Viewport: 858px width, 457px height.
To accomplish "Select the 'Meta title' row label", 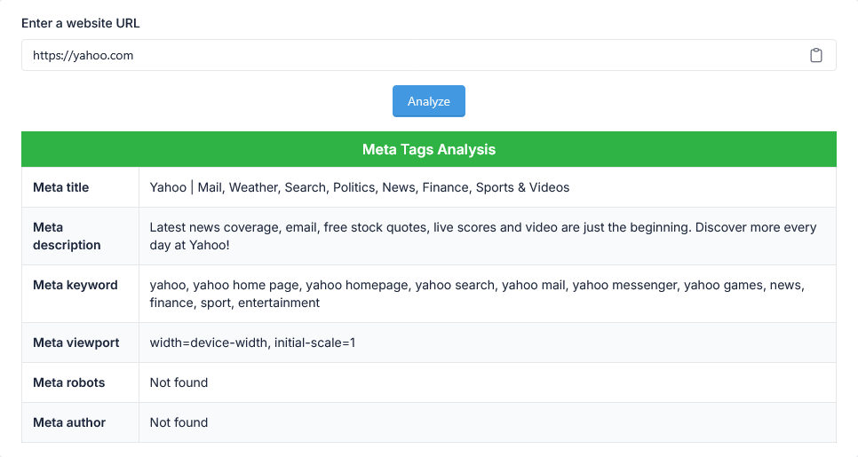I will (60, 187).
